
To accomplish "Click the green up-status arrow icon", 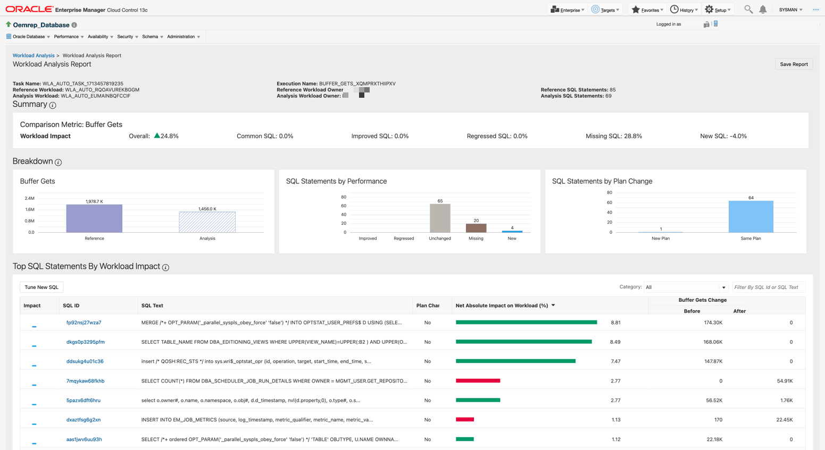I will (x=8, y=24).
